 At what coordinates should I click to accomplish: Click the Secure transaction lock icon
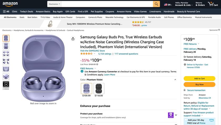(x=185, y=90)
